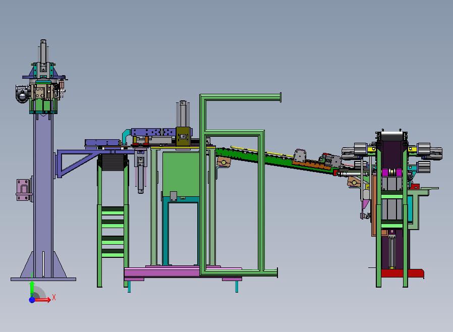Select the horizontal top bar of the green tube frame
Image resolution: width=453 pixels, height=332 pixels.
[x=240, y=97]
